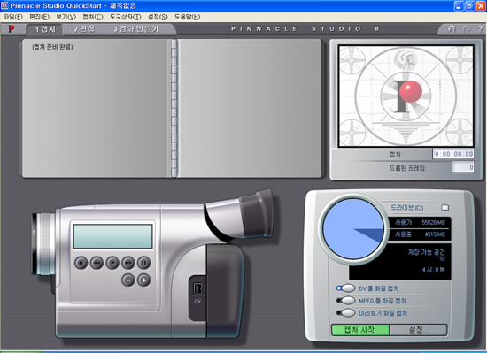
Task: Open the 설정(S) menu
Action: pyautogui.click(x=158, y=17)
